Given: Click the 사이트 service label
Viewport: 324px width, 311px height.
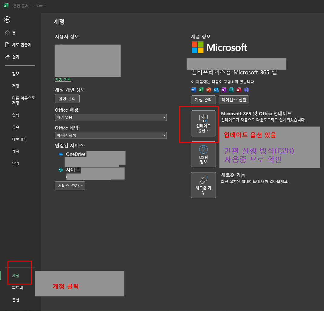Looking at the screenshot, I should 73,170.
